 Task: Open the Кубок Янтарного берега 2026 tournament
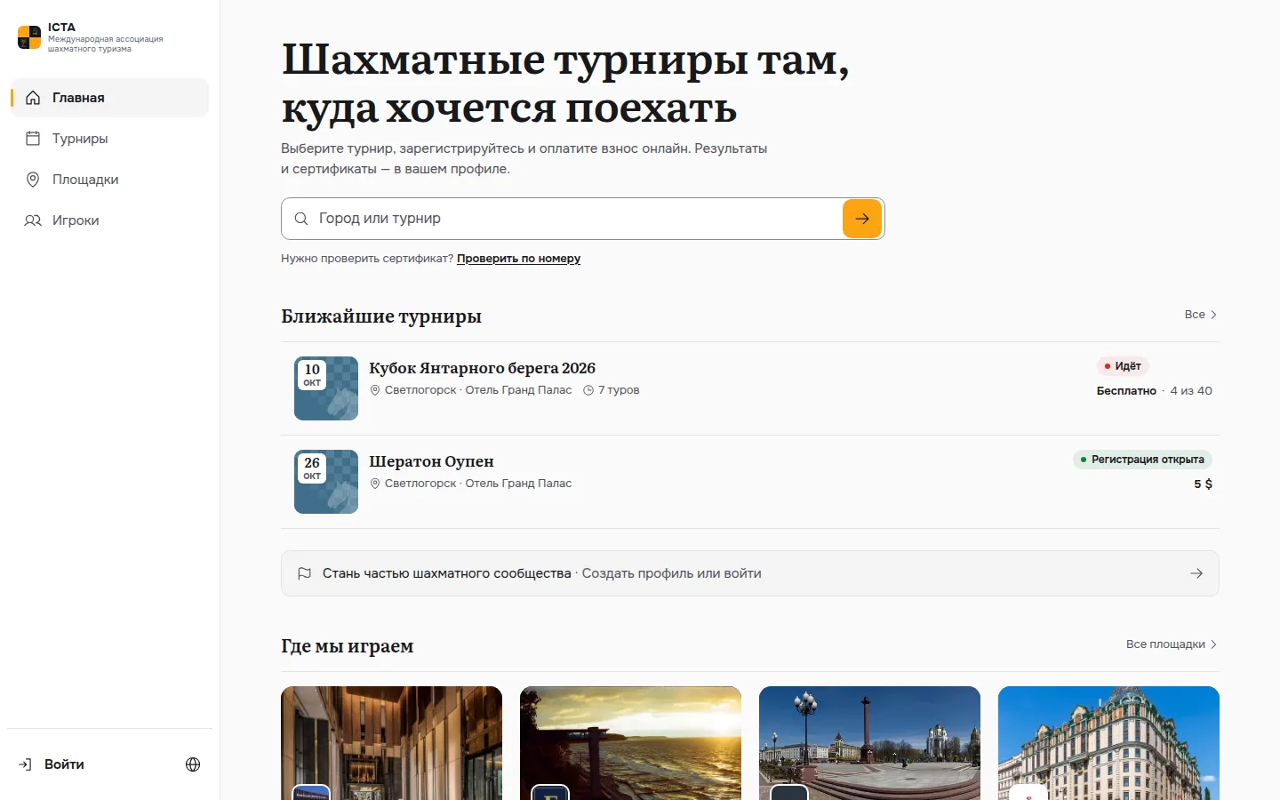click(x=483, y=368)
